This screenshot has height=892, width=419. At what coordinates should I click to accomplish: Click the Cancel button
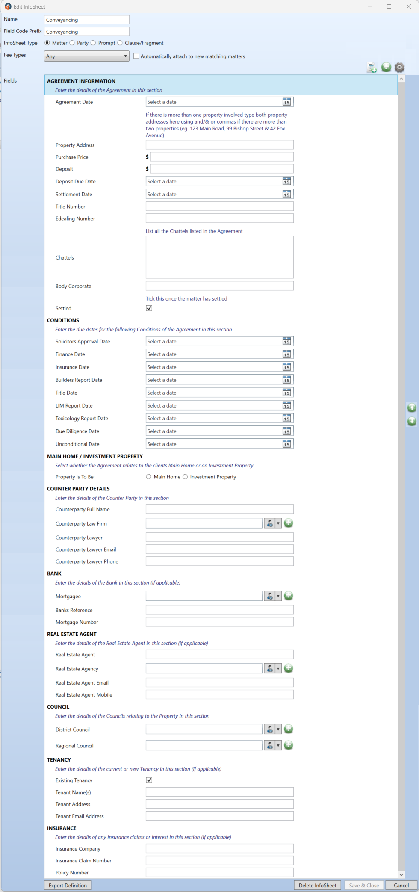click(401, 886)
